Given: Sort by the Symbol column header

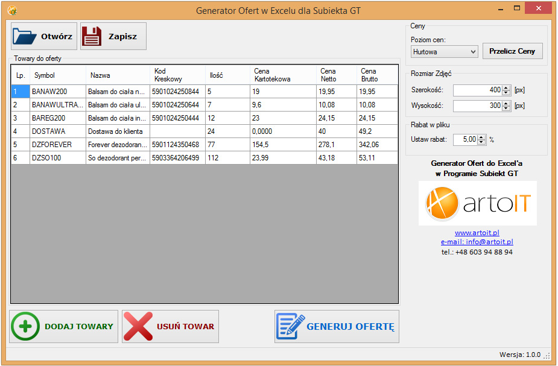Looking at the screenshot, I should click(57, 75).
